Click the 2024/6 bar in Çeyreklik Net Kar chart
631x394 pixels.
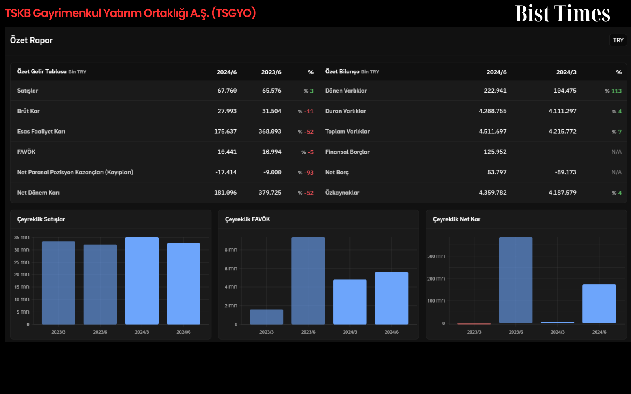pyautogui.click(x=599, y=304)
